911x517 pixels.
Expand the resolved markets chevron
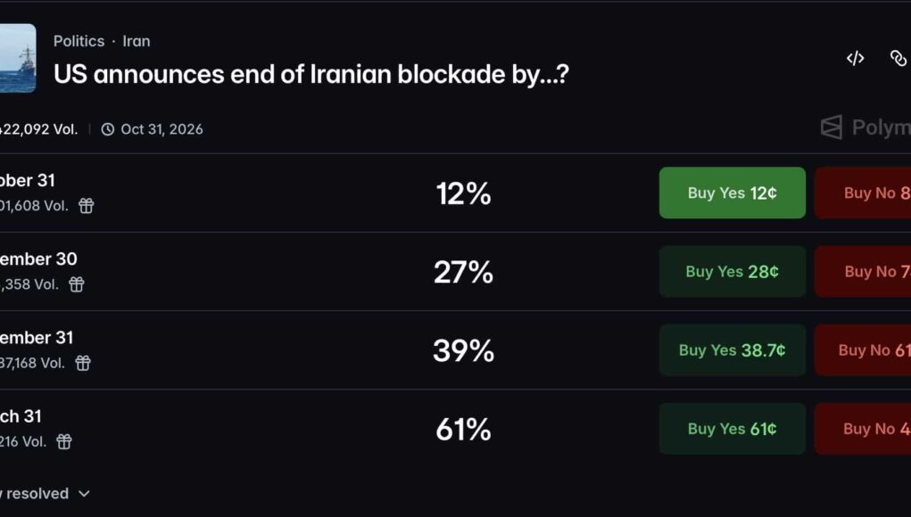pos(84,494)
